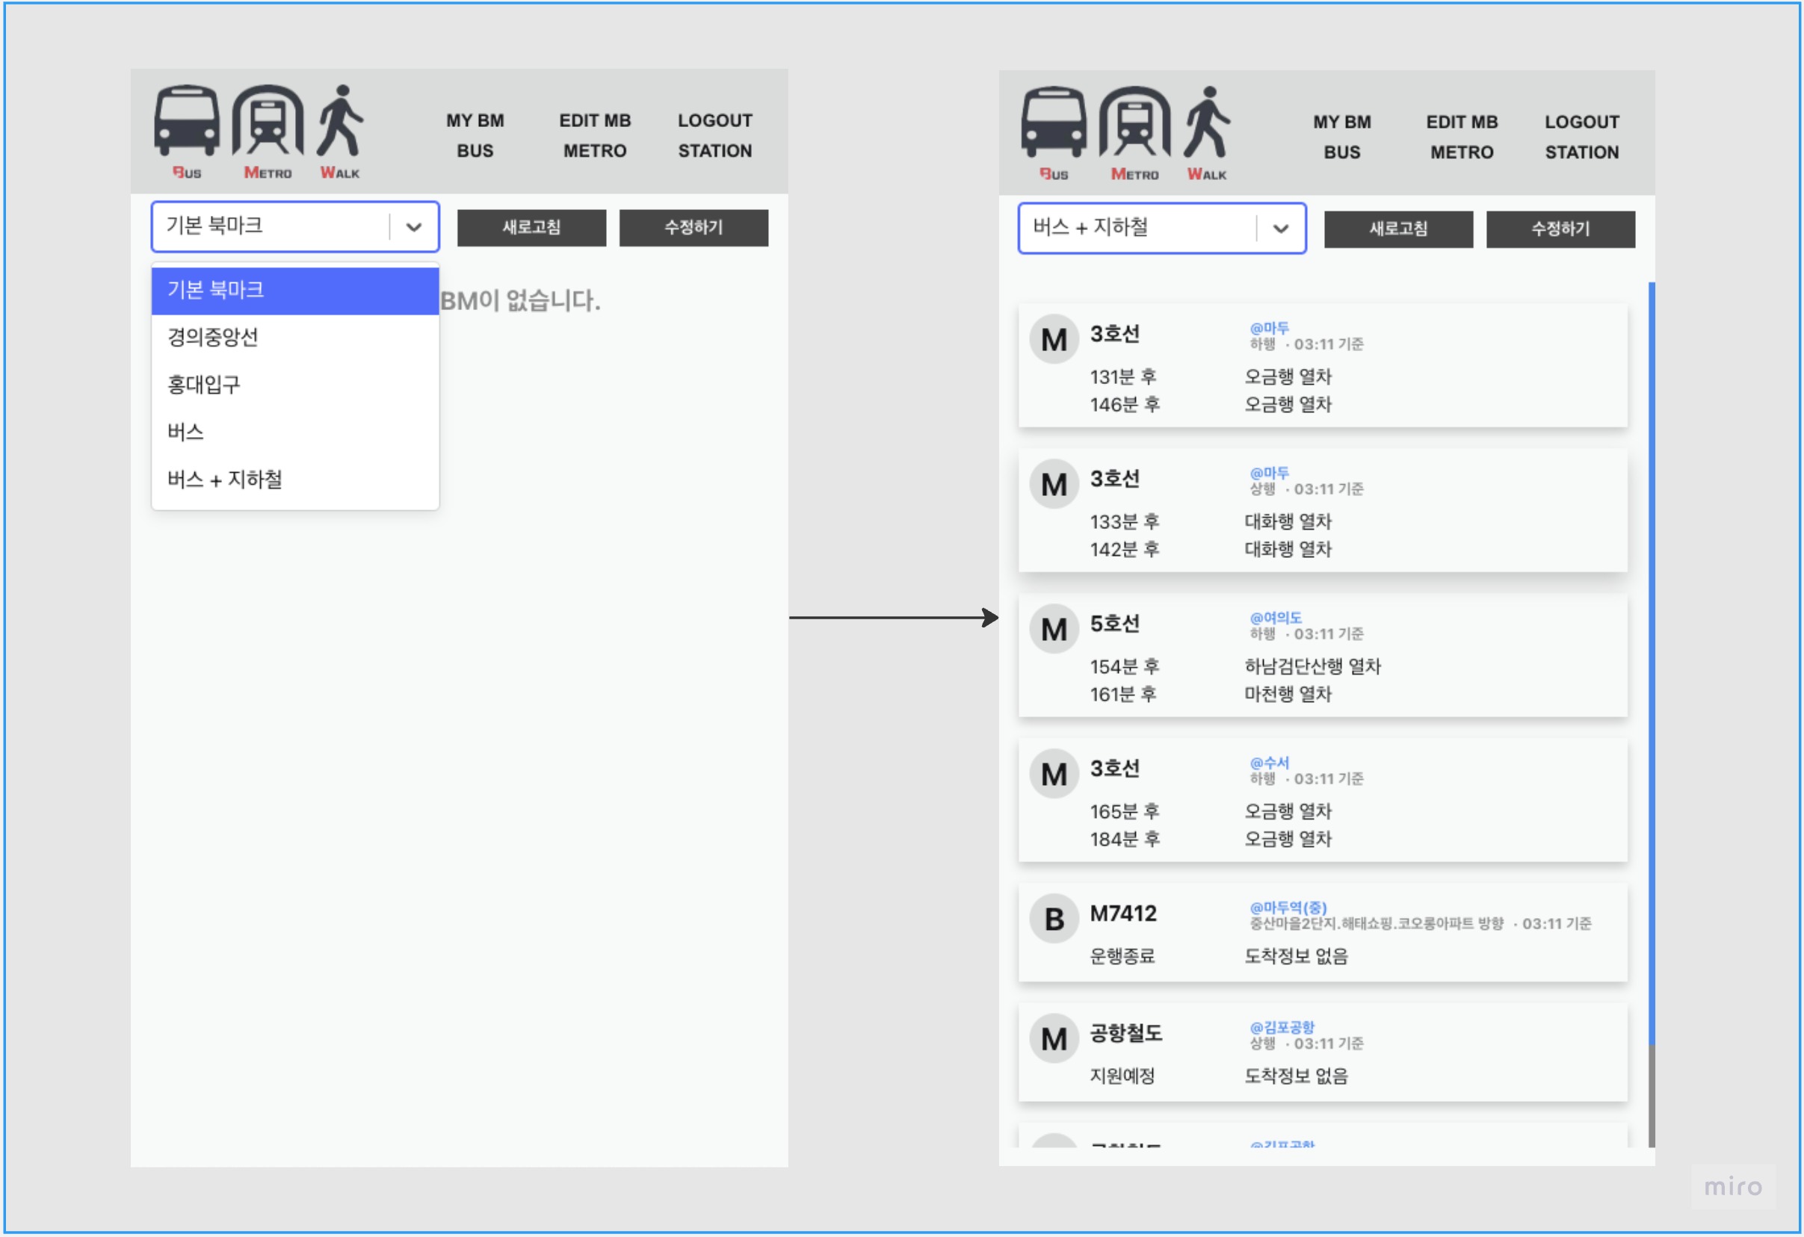Collapse the 기본 북마크 dropdown chevron
Screen dimensions: 1804x1237
pyautogui.click(x=414, y=227)
